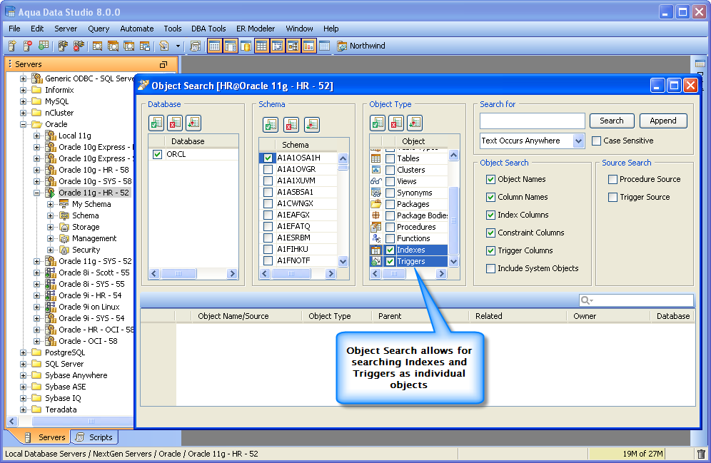This screenshot has width=711, height=463.
Task: Enable the Case Sensitive checkbox
Action: [596, 141]
